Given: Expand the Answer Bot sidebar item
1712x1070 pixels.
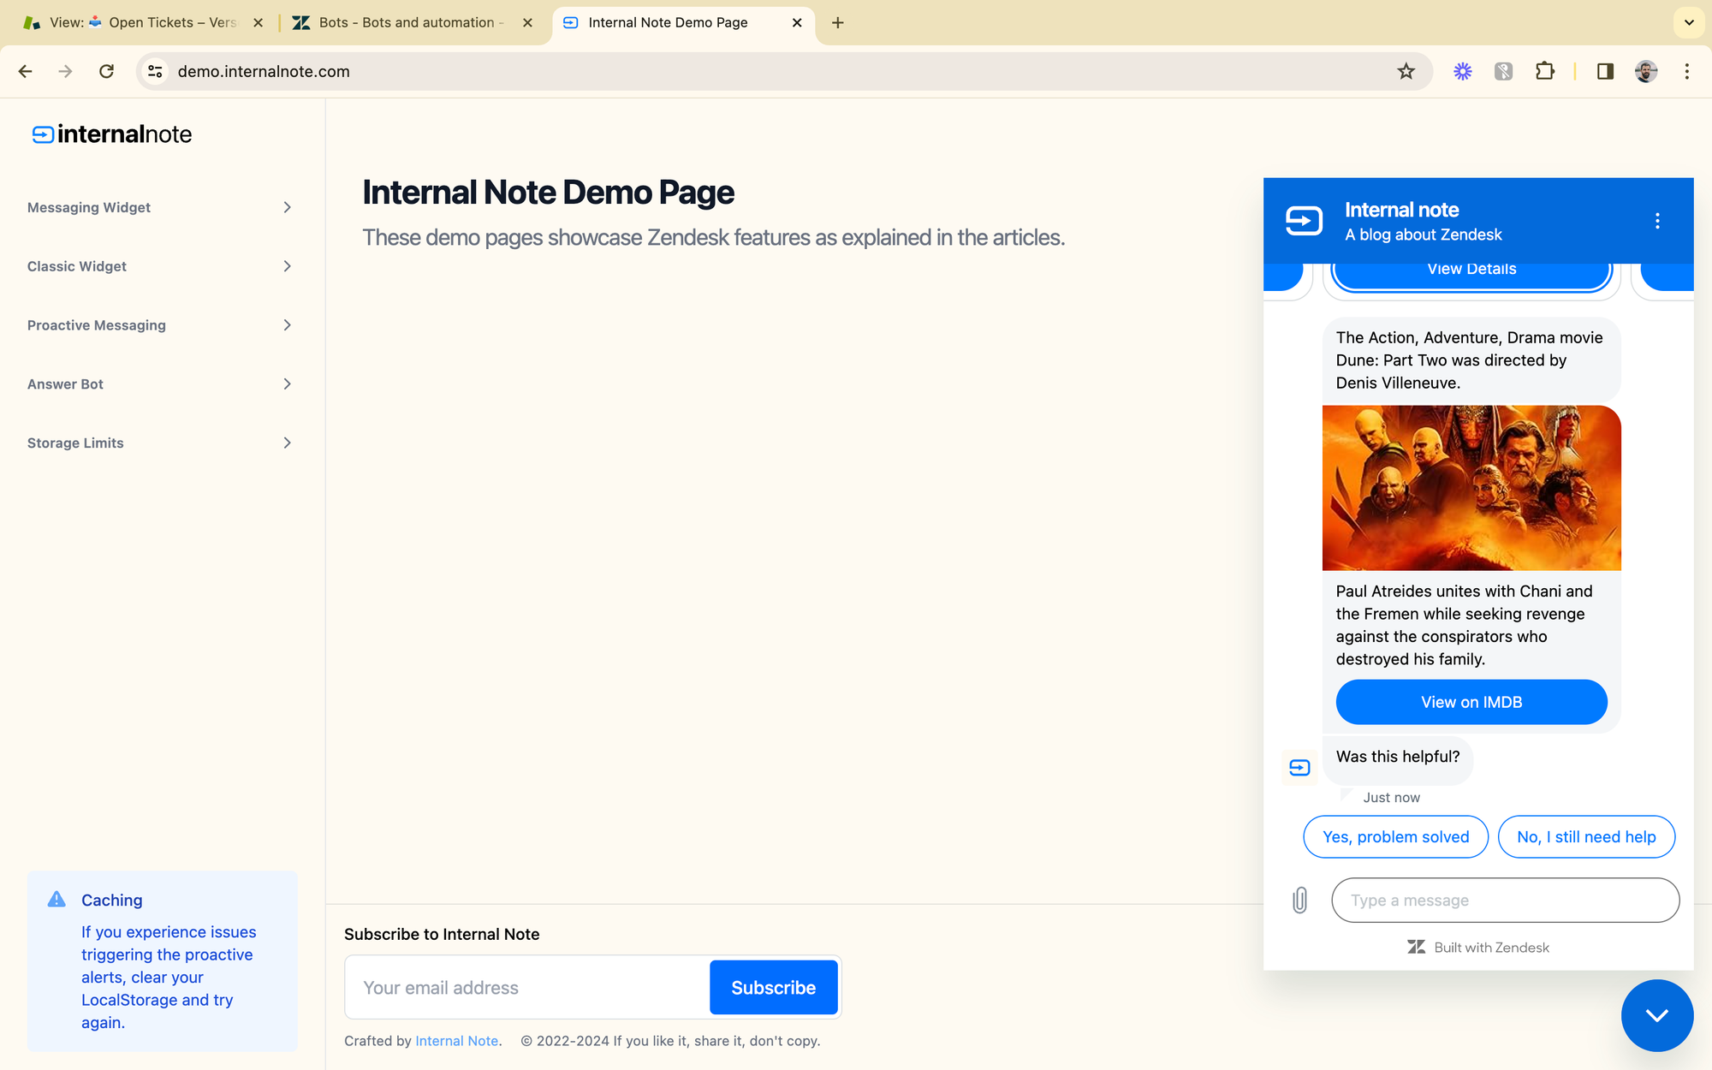Looking at the screenshot, I should (x=160, y=384).
